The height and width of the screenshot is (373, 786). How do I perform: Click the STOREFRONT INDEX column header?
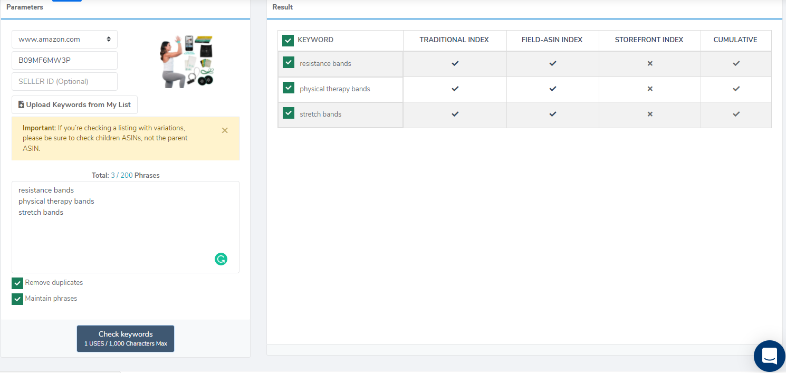click(649, 40)
